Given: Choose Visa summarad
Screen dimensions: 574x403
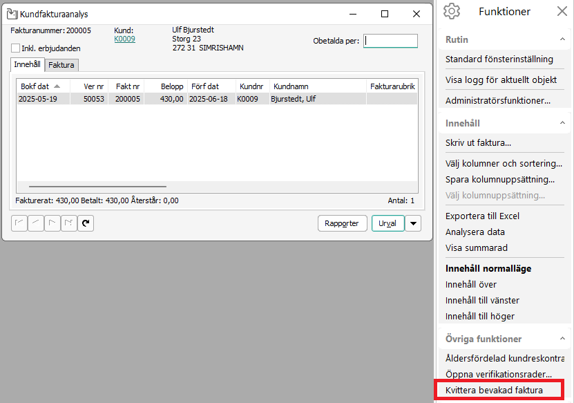Looking at the screenshot, I should coord(476,247).
